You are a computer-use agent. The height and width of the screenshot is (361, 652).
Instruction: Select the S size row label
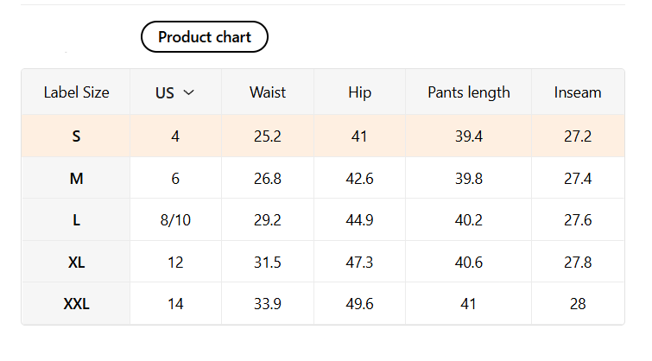point(76,136)
